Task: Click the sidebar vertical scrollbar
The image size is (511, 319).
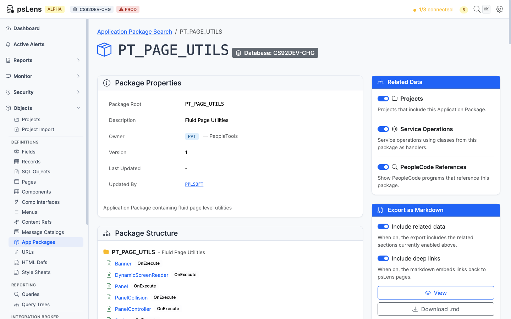Action: pos(87,122)
